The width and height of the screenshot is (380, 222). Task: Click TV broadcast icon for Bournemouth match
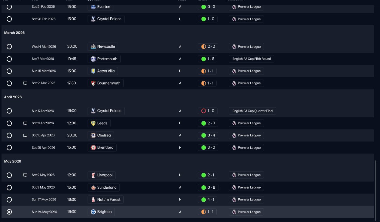(25, 83)
